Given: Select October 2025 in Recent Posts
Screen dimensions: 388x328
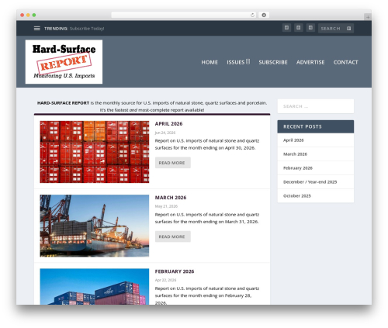Looking at the screenshot, I should [297, 196].
